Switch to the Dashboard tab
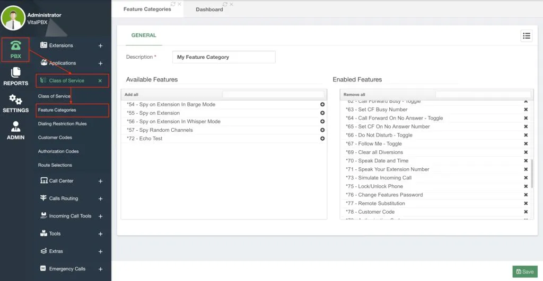 coord(209,10)
